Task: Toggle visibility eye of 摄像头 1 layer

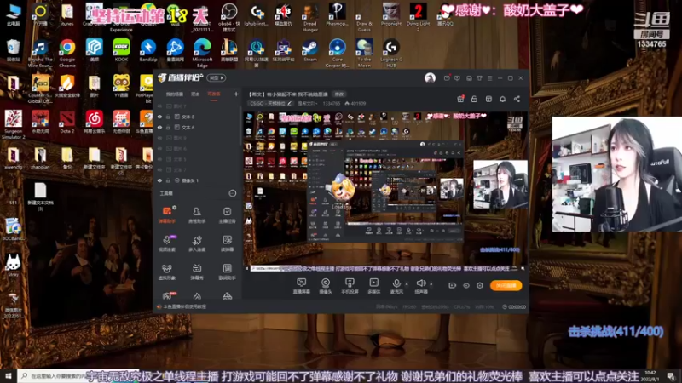Action: [159, 180]
